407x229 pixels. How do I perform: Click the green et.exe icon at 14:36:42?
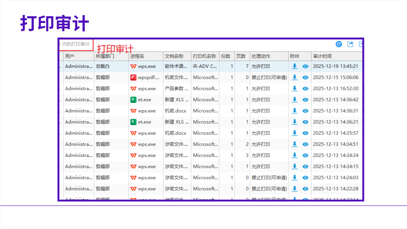pyautogui.click(x=134, y=100)
